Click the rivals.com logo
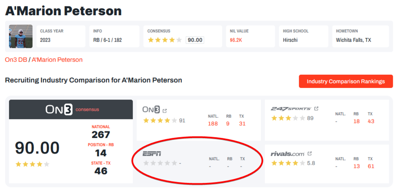This screenshot has height=188, width=402. click(288, 153)
